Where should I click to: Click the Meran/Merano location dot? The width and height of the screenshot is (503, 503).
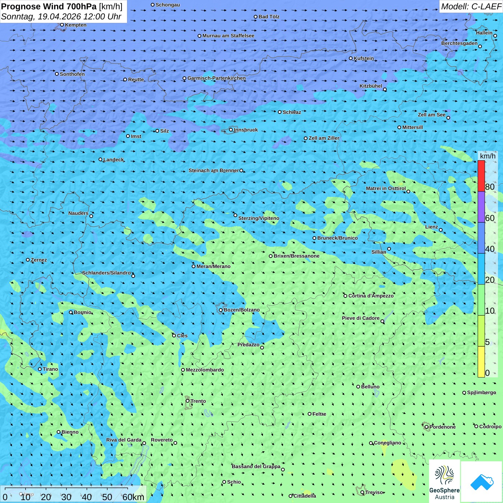(194, 266)
